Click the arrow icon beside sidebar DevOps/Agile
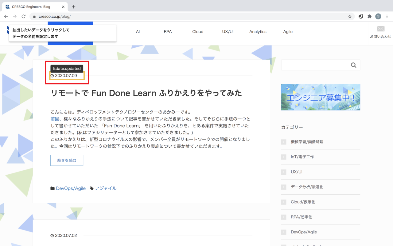This screenshot has height=246, width=393. [x=284, y=232]
